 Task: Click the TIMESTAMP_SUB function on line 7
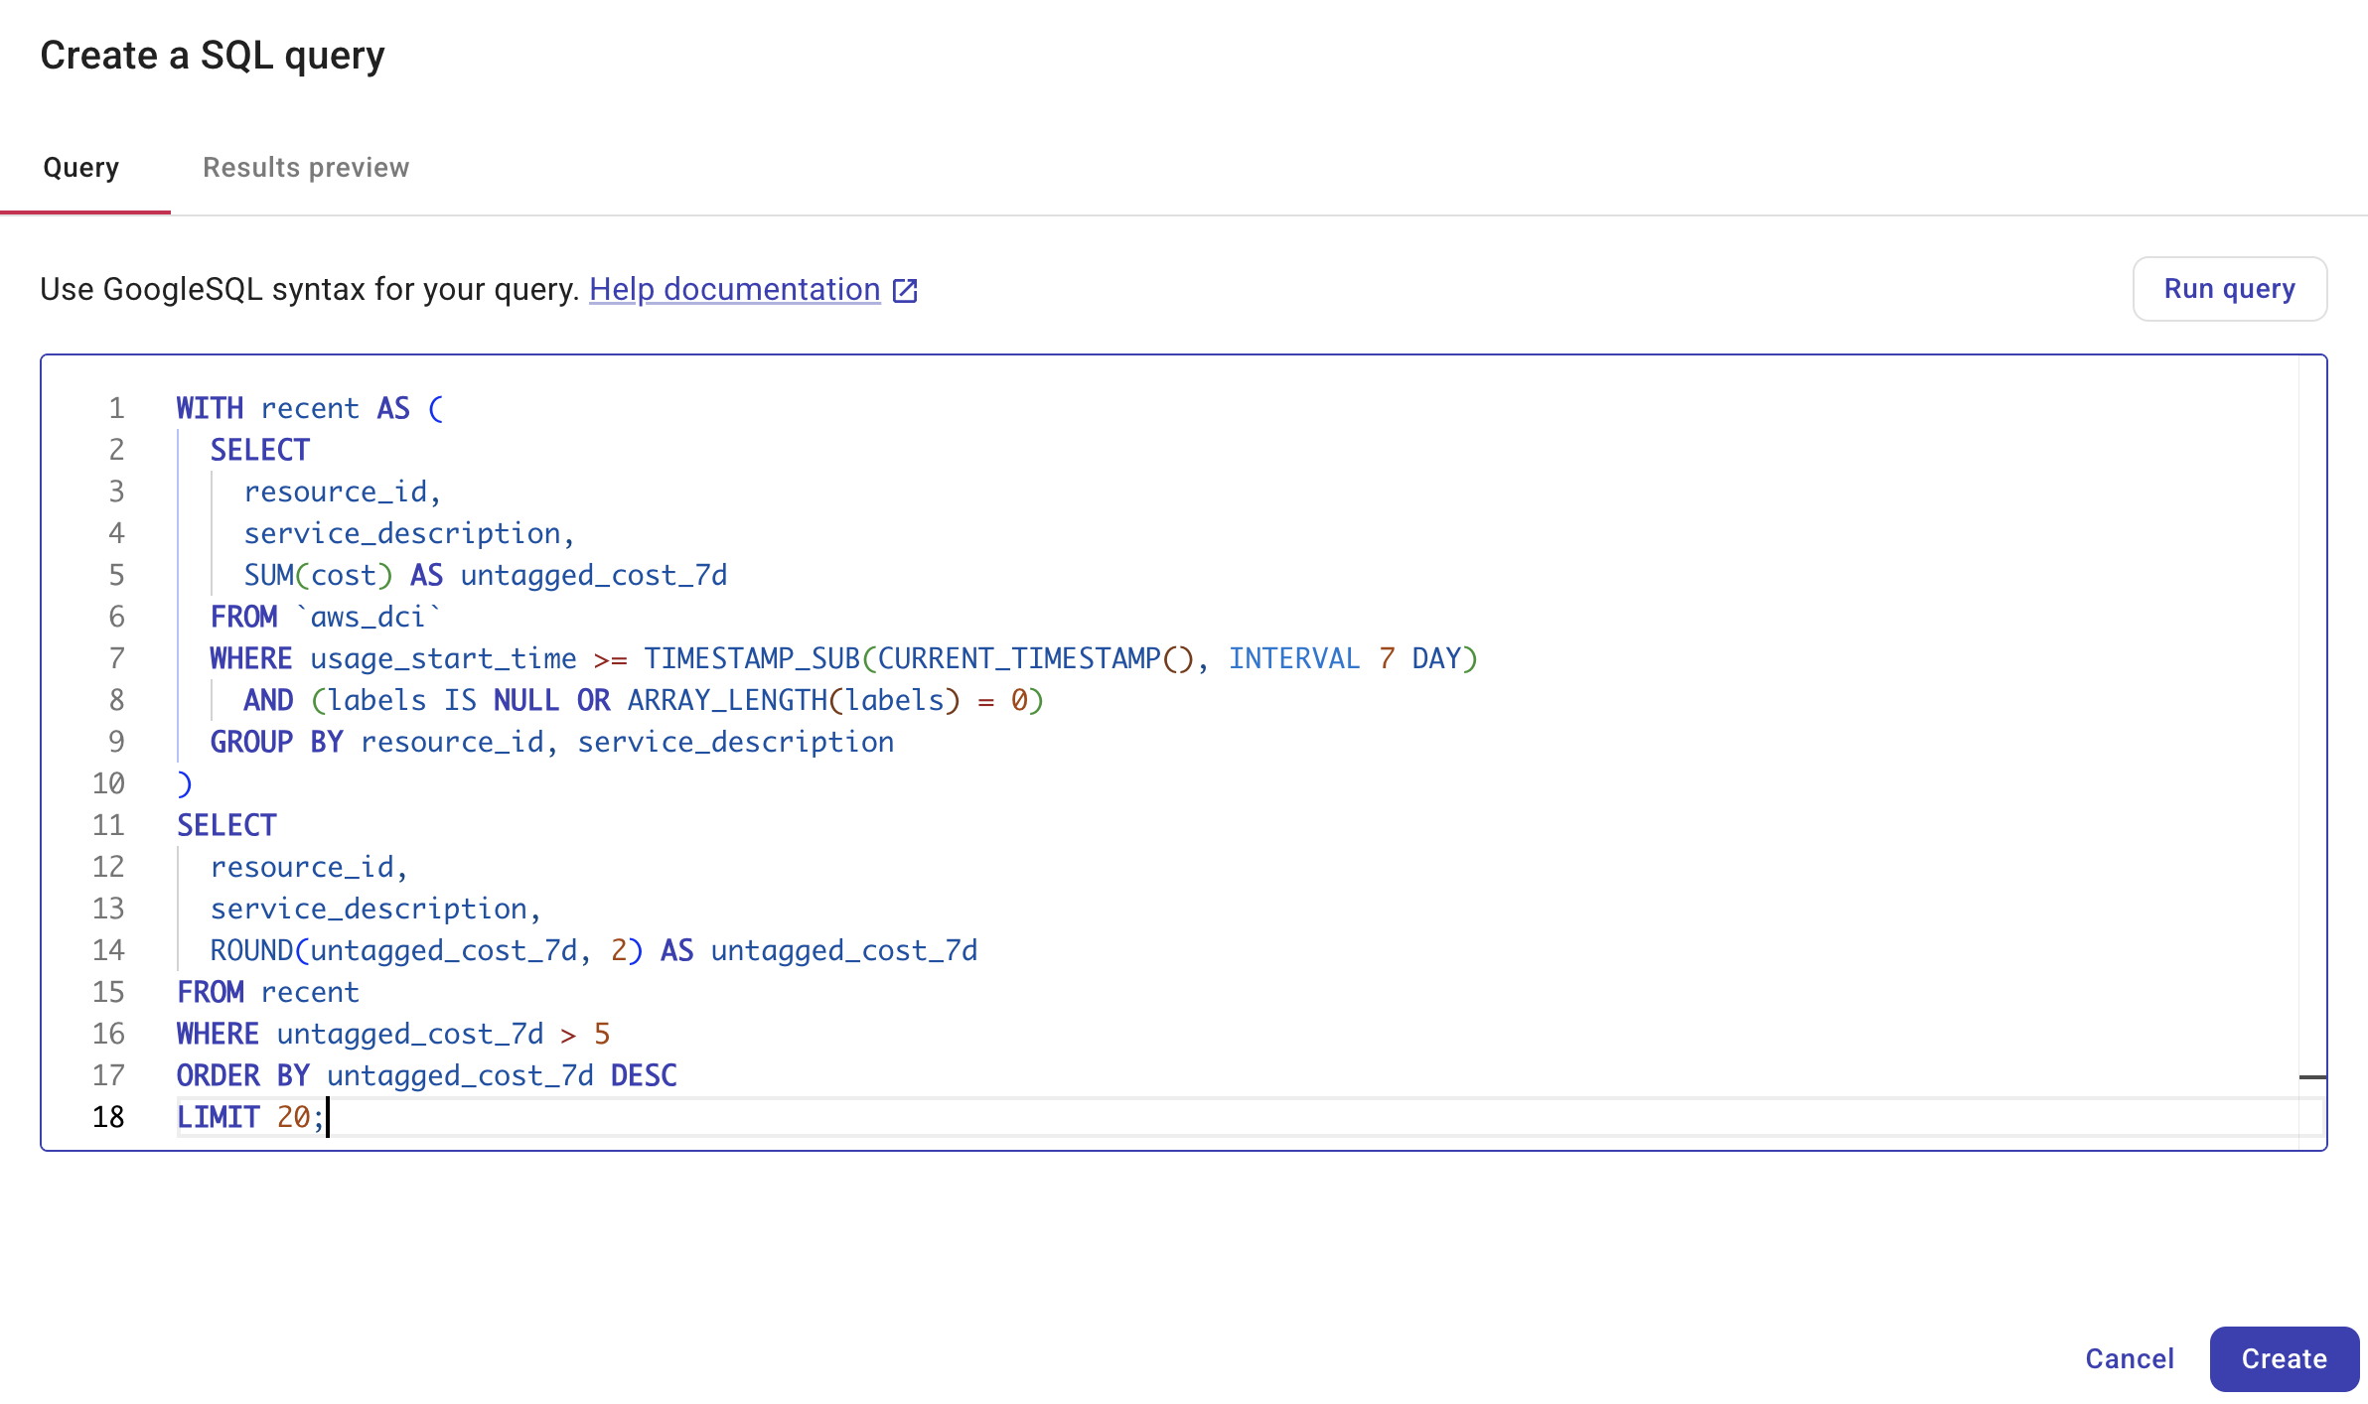755,657
